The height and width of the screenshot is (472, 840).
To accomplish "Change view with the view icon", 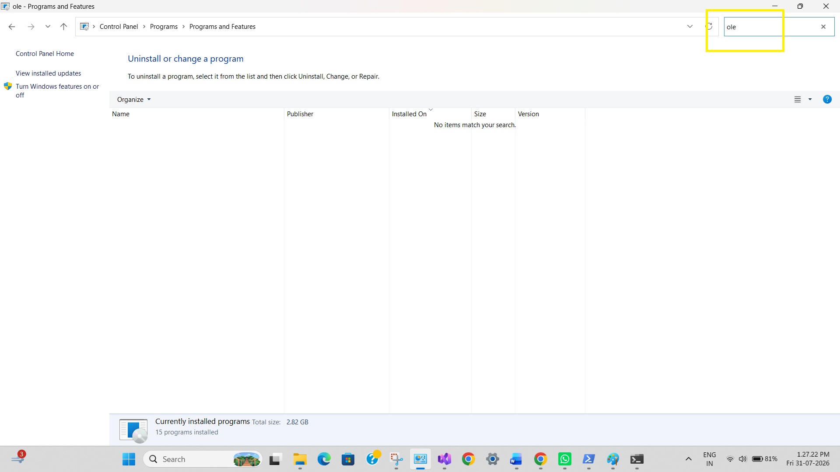I will pos(798,100).
